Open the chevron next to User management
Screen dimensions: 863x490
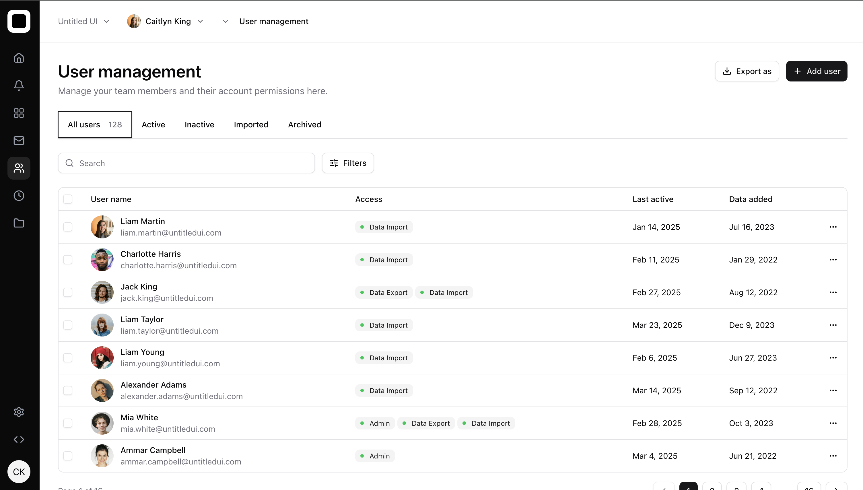tap(225, 21)
